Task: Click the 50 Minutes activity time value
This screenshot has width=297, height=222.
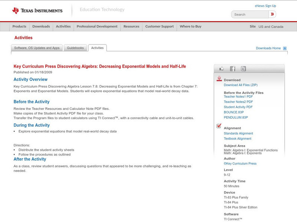Action: click(x=231, y=186)
